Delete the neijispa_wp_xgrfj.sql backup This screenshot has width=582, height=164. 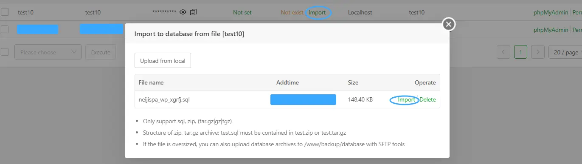tap(427, 100)
